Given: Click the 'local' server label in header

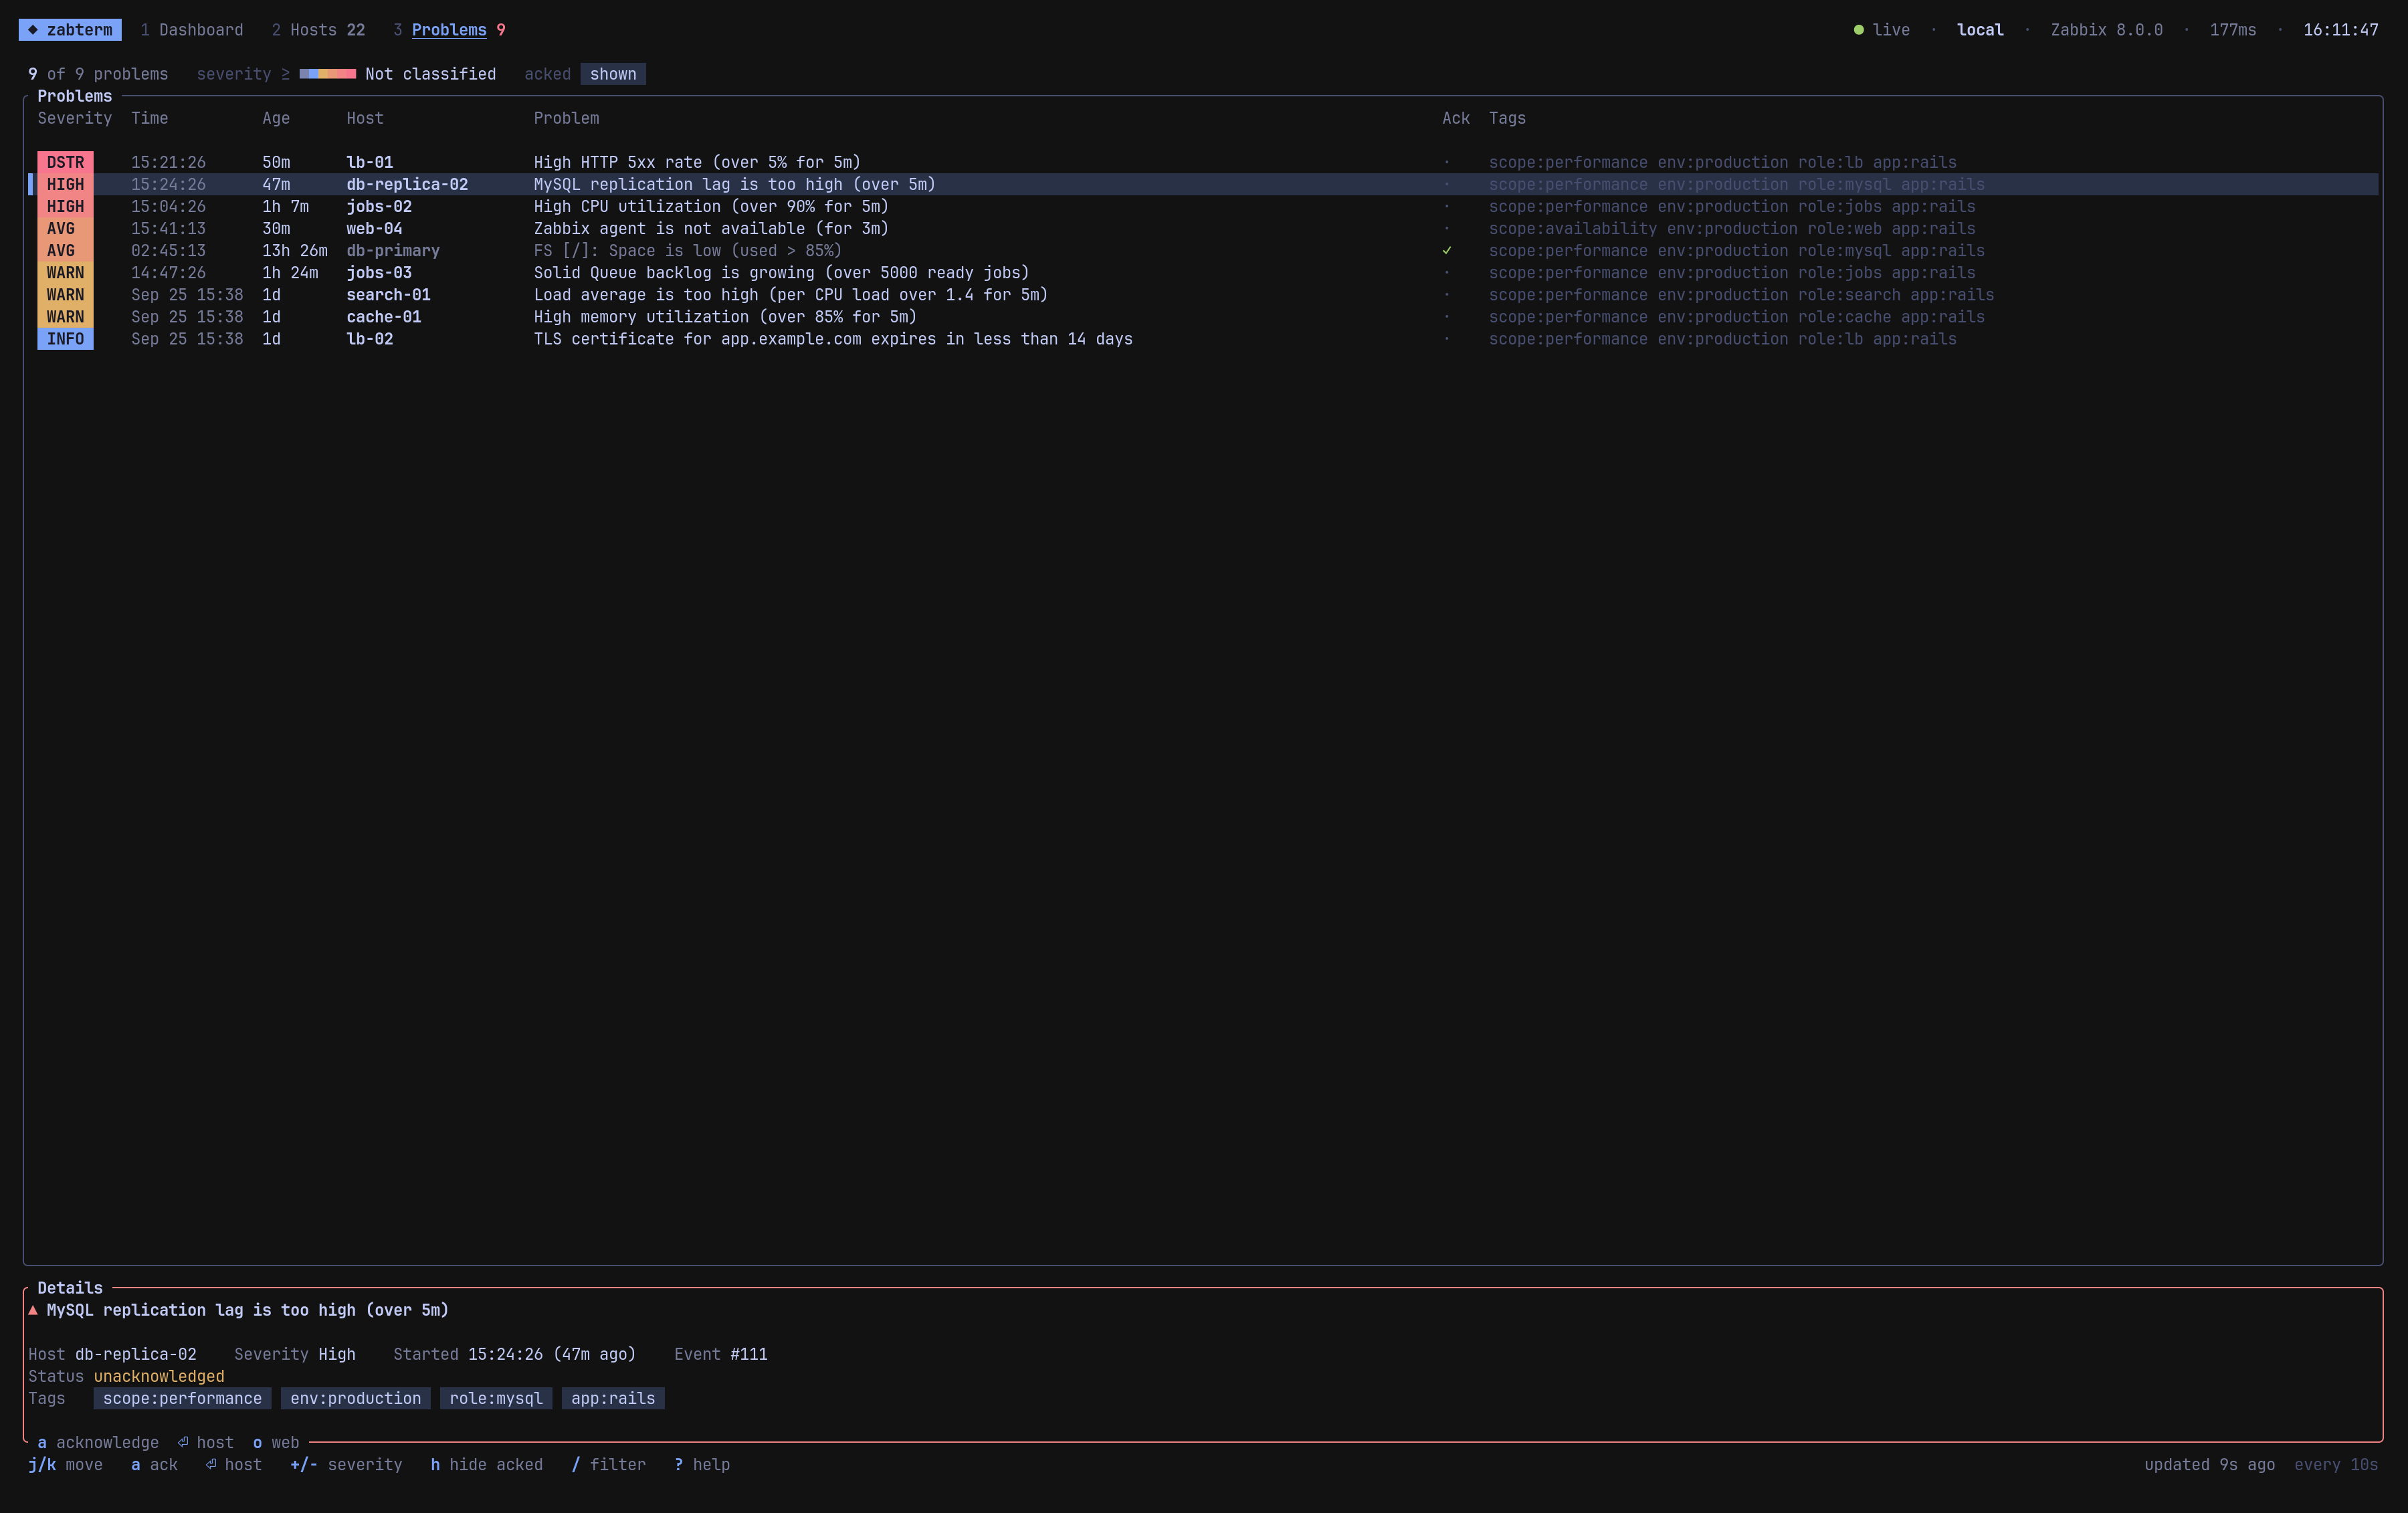Looking at the screenshot, I should (1980, 30).
